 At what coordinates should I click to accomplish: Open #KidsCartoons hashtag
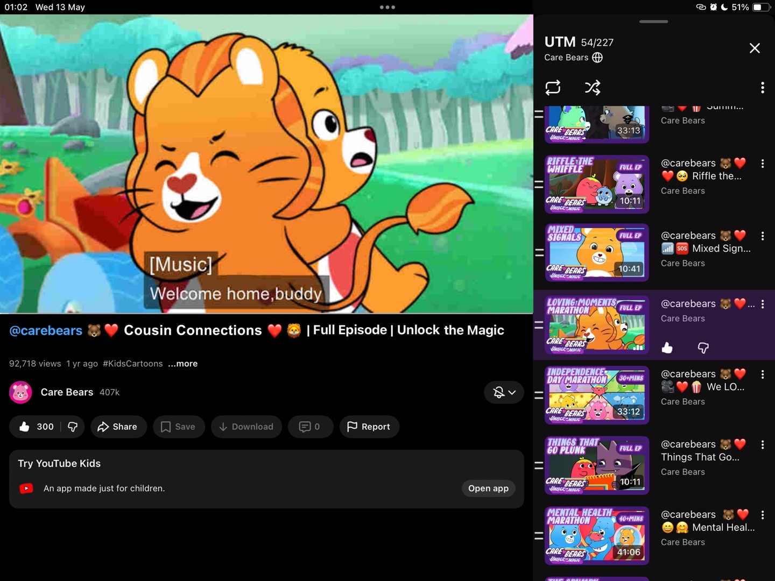pos(132,364)
